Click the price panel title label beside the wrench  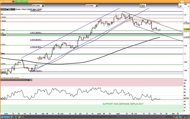pyautogui.click(x=3, y=9)
